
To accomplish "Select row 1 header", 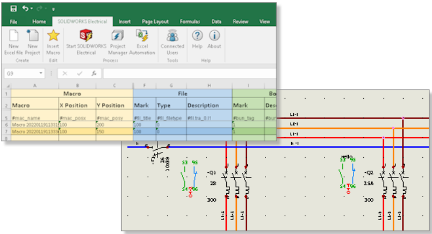I will click(6, 93).
